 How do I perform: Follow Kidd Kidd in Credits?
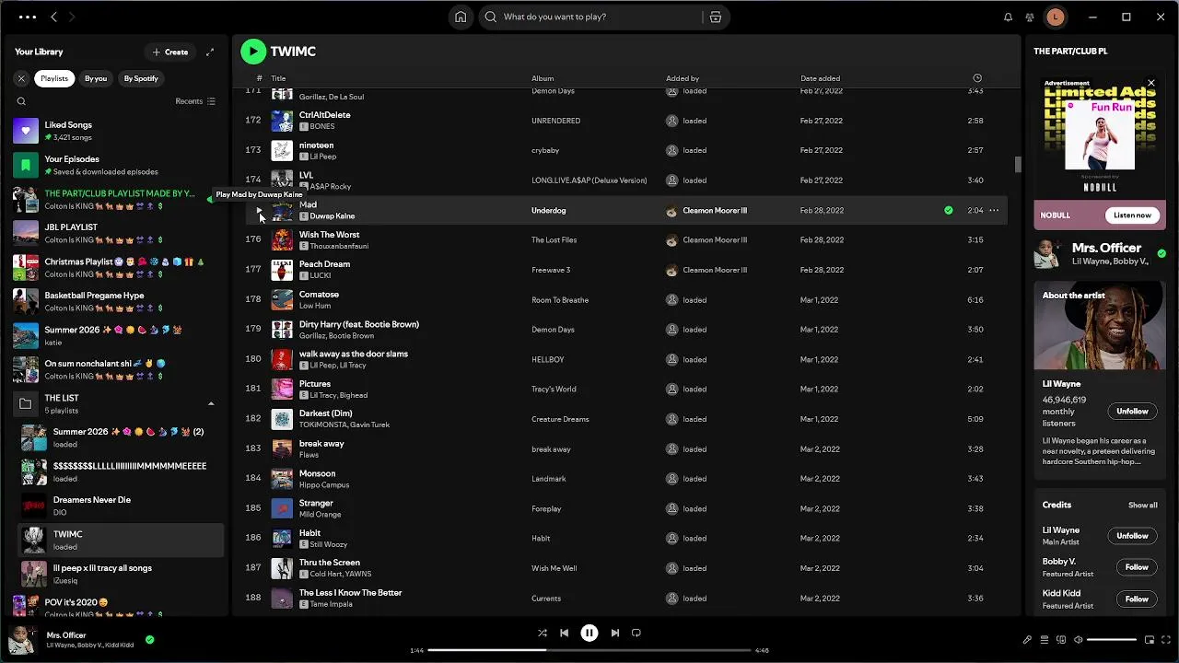[1137, 599]
